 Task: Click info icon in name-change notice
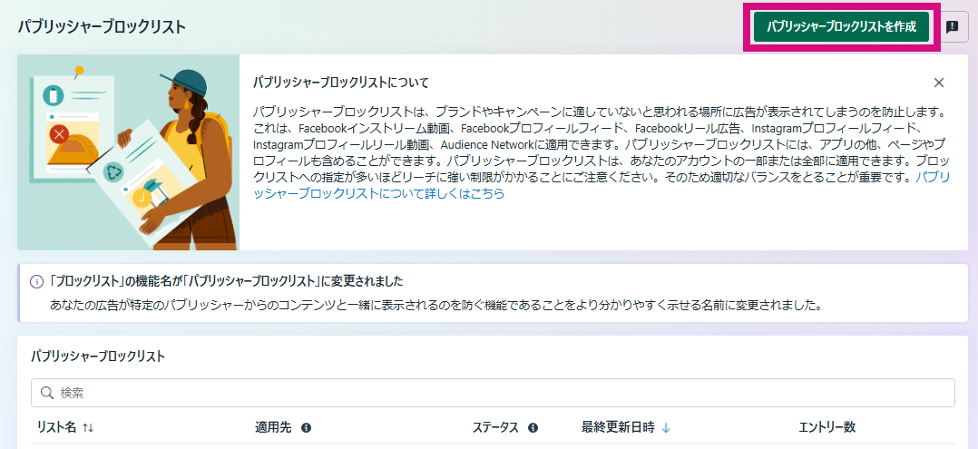37,281
